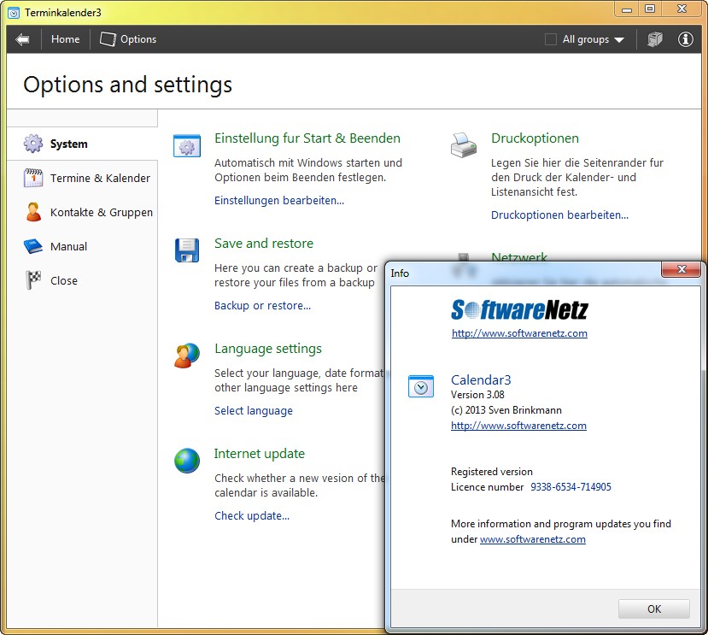Click Terminkalender3 app icon in title bar
This screenshot has height=635, width=708.
(x=14, y=13)
